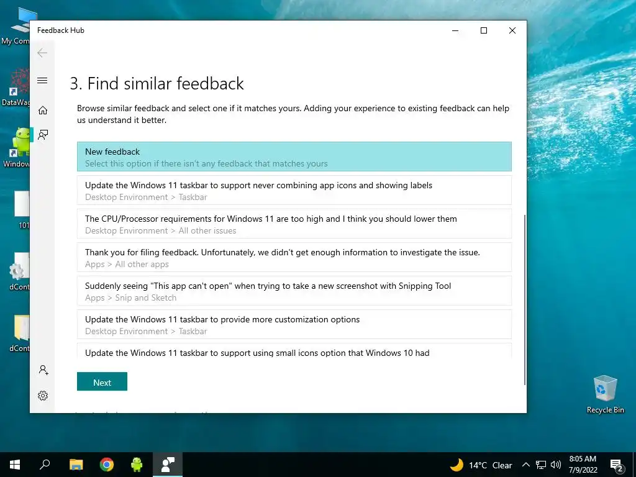Select the 'Thank you for filing feedback' item
The height and width of the screenshot is (477, 636).
(294, 258)
